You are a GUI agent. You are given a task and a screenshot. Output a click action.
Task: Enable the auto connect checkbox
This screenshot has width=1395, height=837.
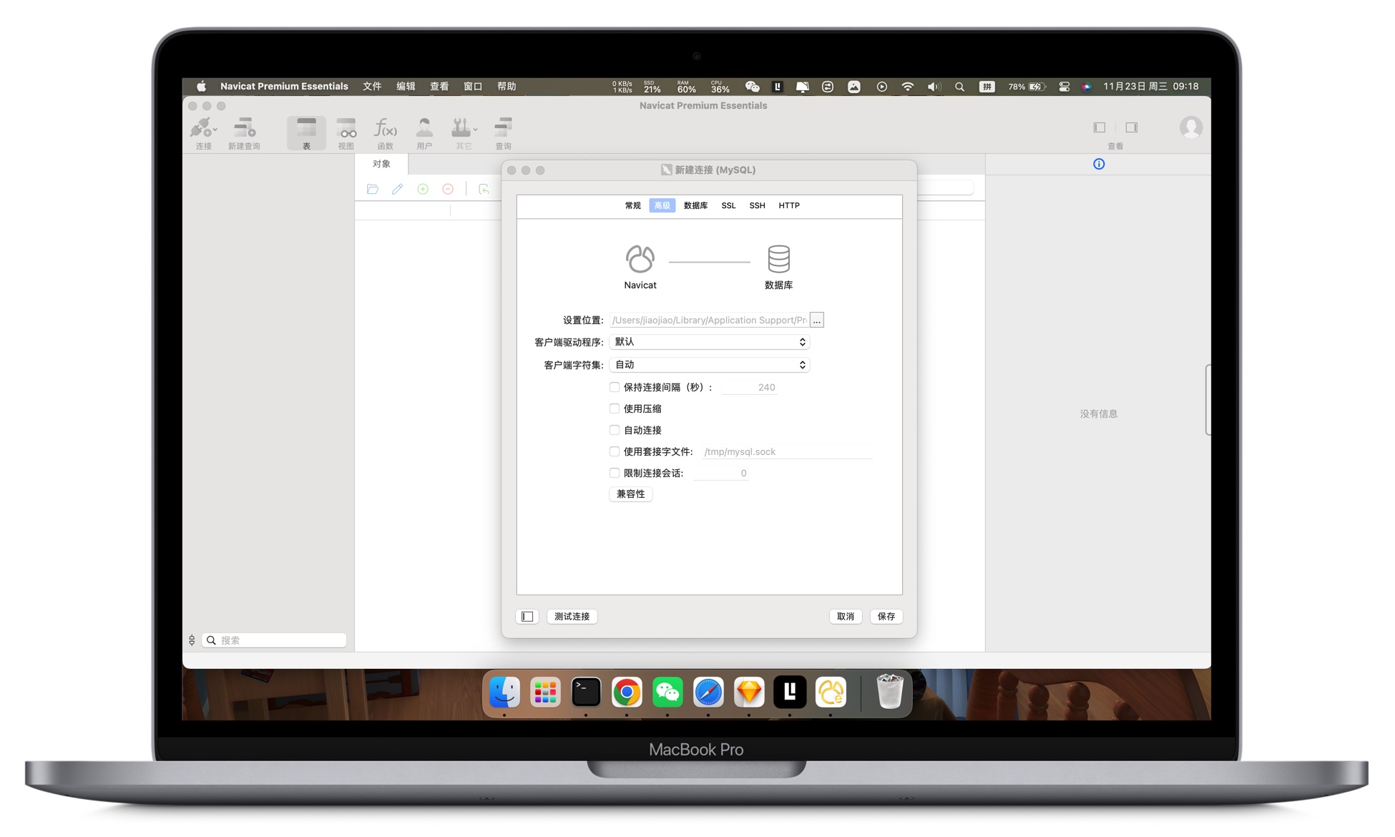(614, 430)
